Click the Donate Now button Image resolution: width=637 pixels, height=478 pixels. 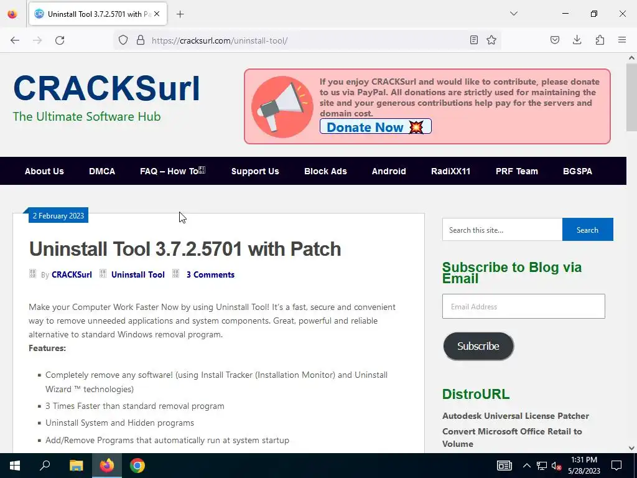[x=375, y=127]
